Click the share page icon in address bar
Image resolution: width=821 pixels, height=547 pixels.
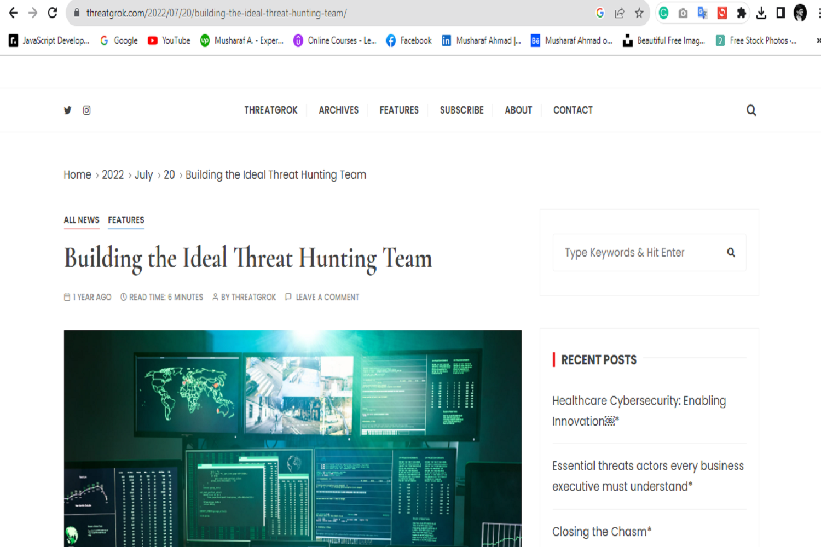tap(620, 13)
